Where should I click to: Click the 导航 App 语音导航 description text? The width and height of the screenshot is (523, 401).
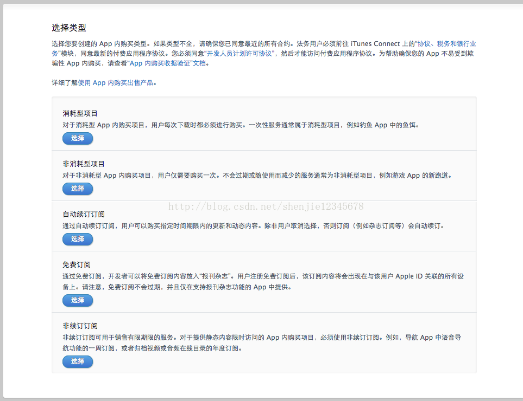262,343
